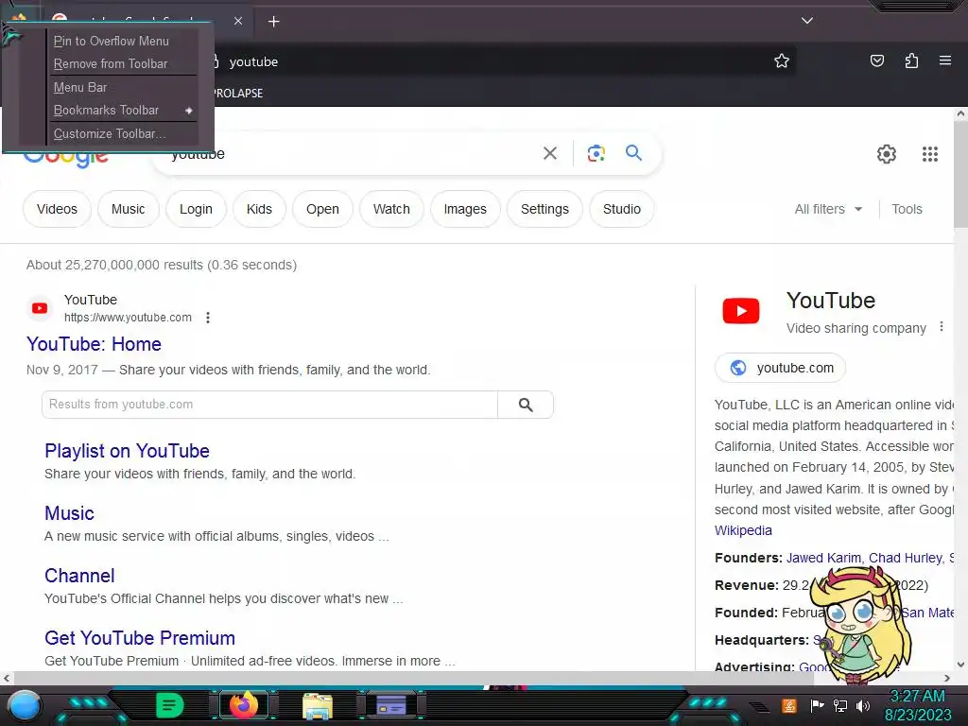Open File Explorer from taskbar
Viewport: 968px width, 726px height.
(x=318, y=705)
